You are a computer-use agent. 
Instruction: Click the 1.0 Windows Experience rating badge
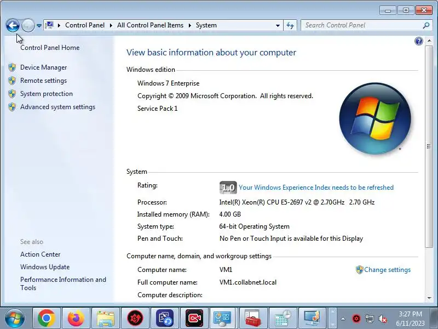228,188
